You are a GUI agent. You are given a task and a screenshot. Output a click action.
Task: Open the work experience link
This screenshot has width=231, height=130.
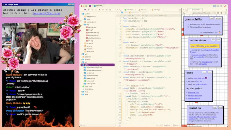[x=201, y=84]
